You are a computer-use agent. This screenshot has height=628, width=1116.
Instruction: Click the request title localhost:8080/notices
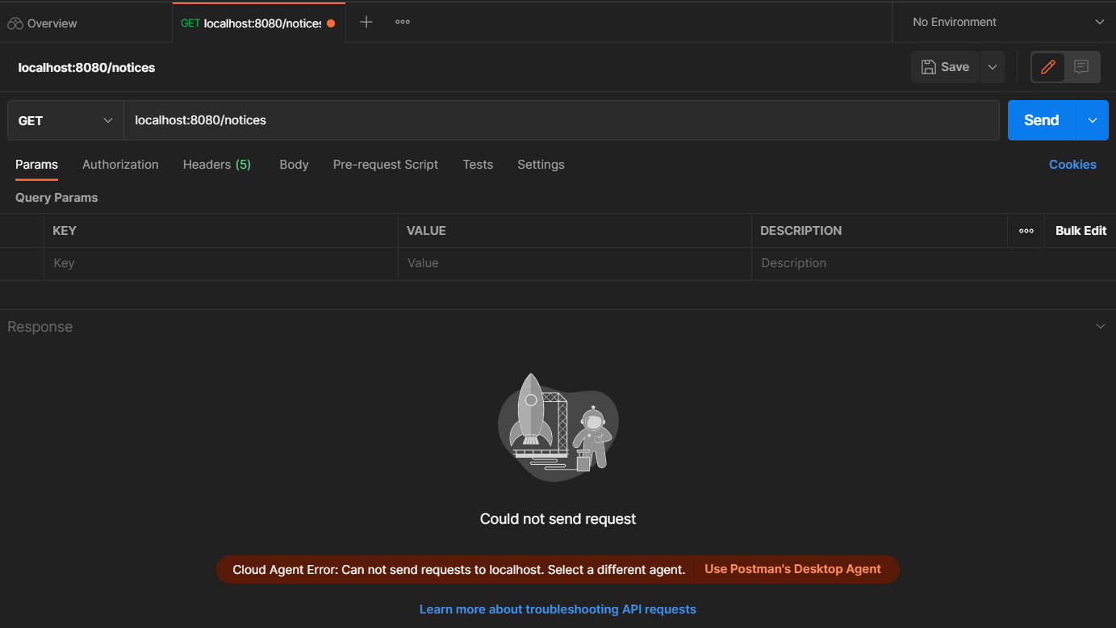[86, 67]
